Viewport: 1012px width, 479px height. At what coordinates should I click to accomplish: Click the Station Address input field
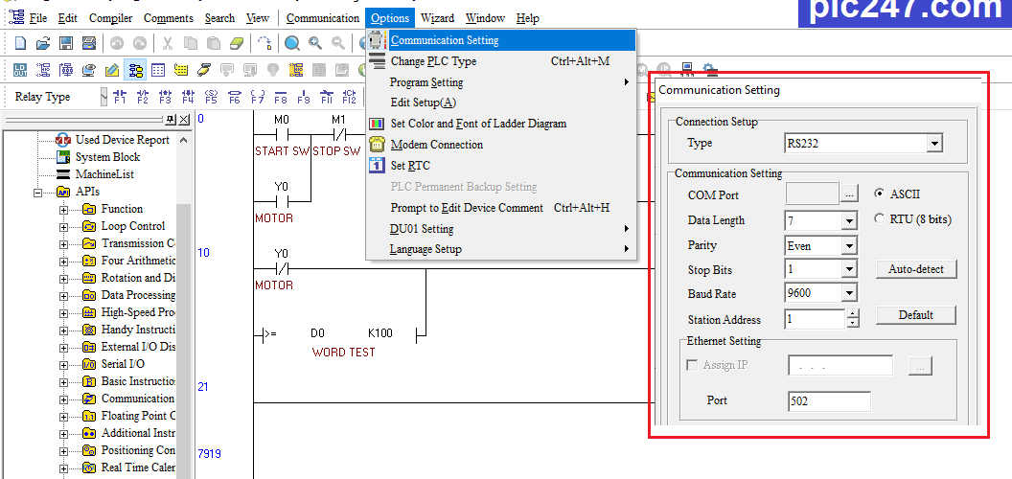click(x=815, y=319)
